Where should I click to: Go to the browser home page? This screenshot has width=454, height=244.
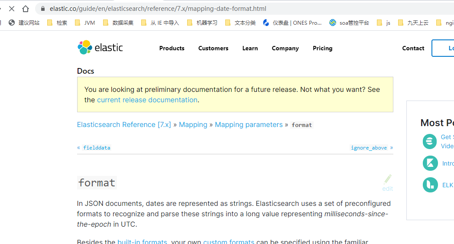(x=26, y=9)
